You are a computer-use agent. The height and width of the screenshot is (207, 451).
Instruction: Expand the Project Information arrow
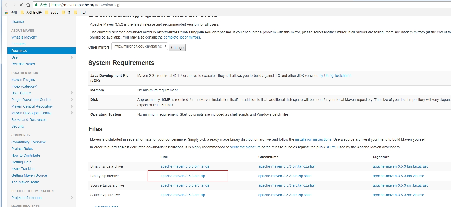72,198
